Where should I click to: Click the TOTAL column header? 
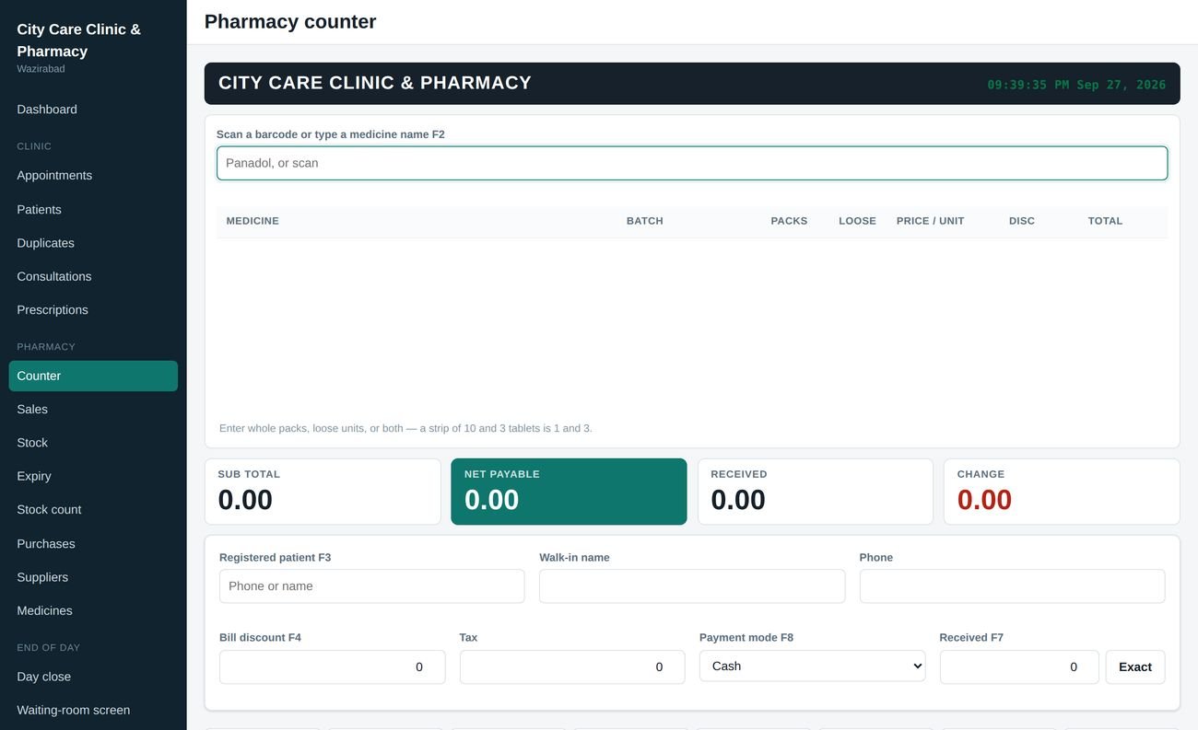pyautogui.click(x=1105, y=221)
